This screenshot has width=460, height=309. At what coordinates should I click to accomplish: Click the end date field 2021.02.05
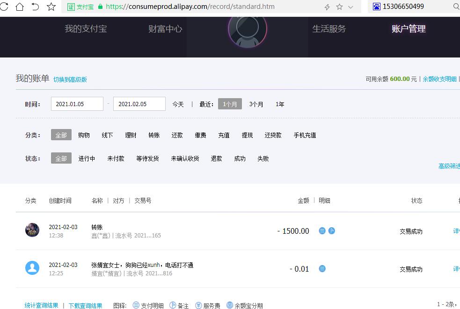(x=139, y=104)
